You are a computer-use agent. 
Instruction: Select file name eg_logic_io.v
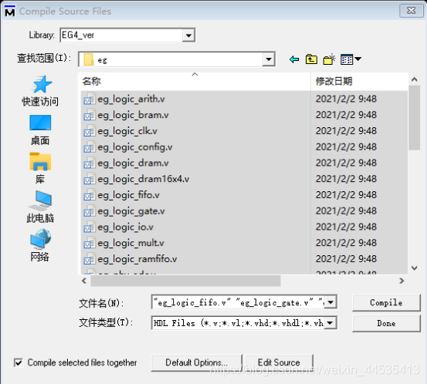(x=126, y=227)
